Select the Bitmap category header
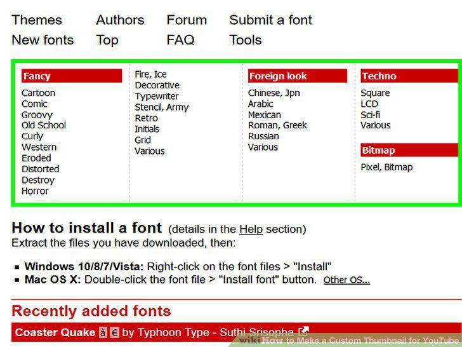The width and height of the screenshot is (462, 347). [409, 150]
